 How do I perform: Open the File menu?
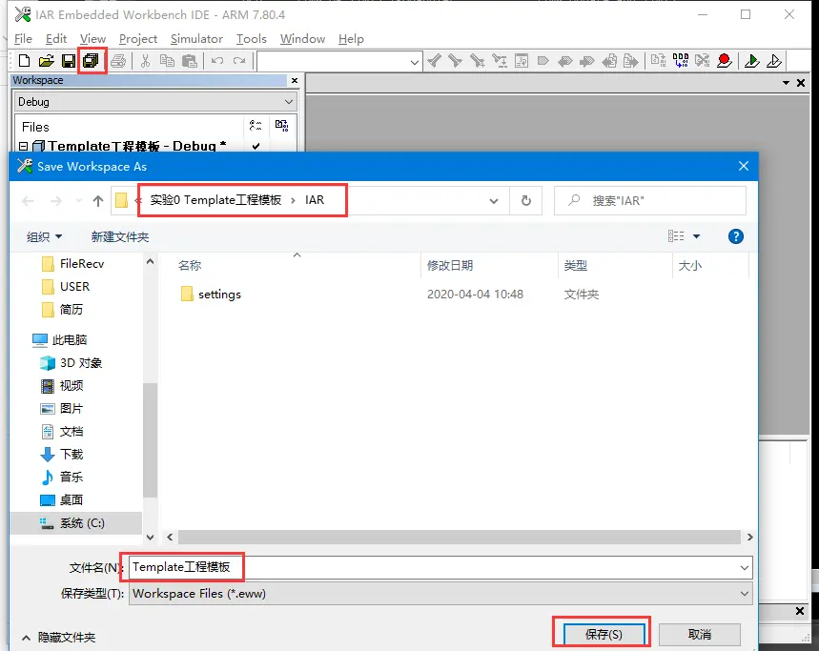point(23,39)
